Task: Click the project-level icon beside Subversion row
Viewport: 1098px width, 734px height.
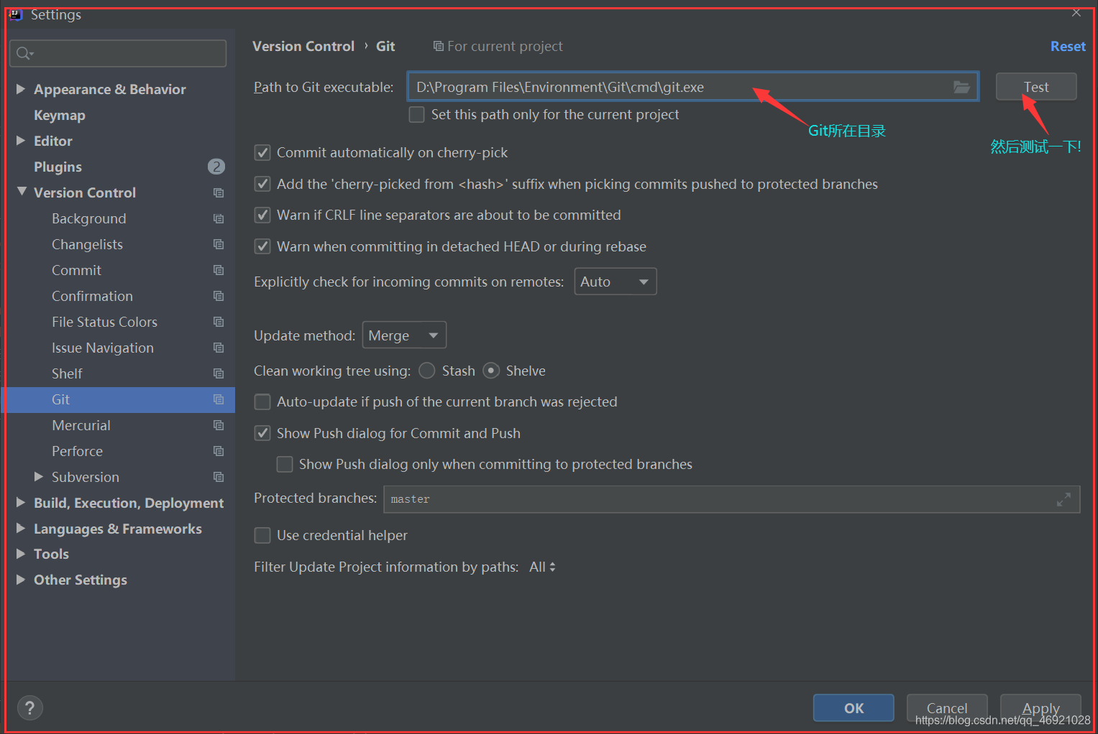Action: point(219,477)
